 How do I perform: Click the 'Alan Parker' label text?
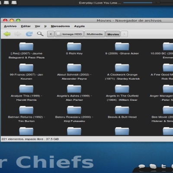(x=74, y=100)
